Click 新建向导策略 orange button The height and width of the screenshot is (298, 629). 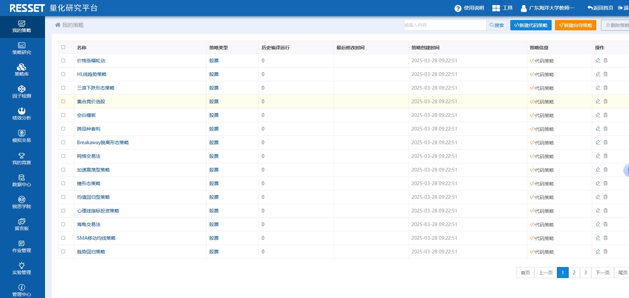pos(576,25)
